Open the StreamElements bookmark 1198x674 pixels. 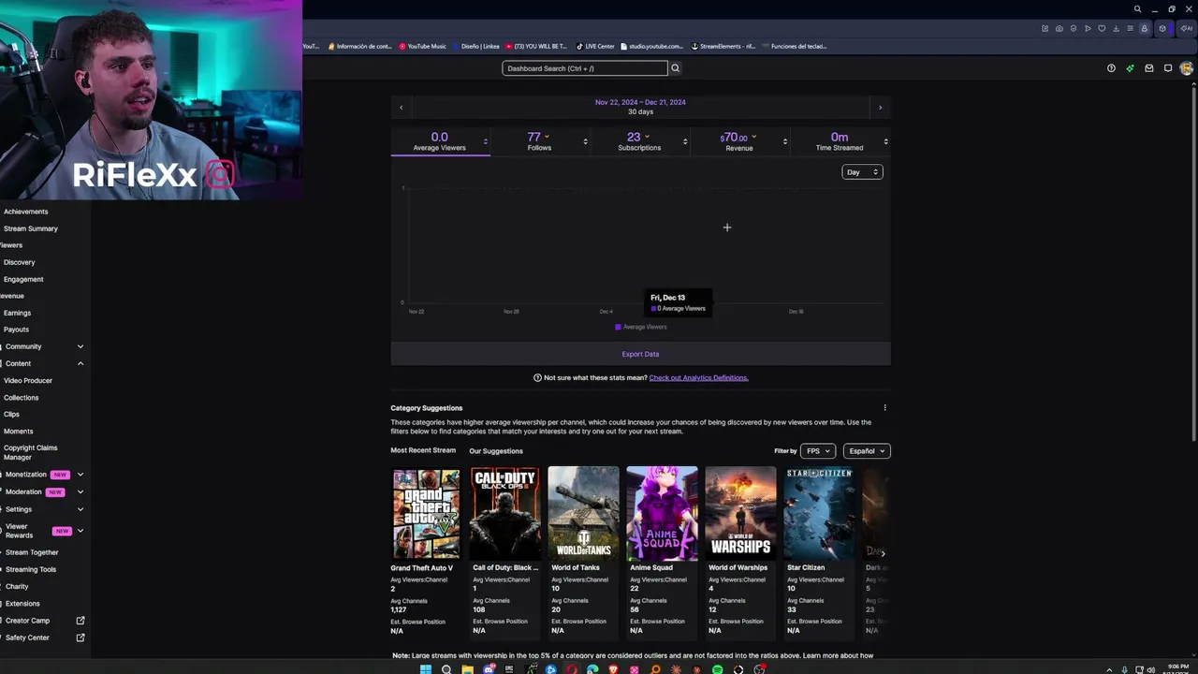coord(723,46)
